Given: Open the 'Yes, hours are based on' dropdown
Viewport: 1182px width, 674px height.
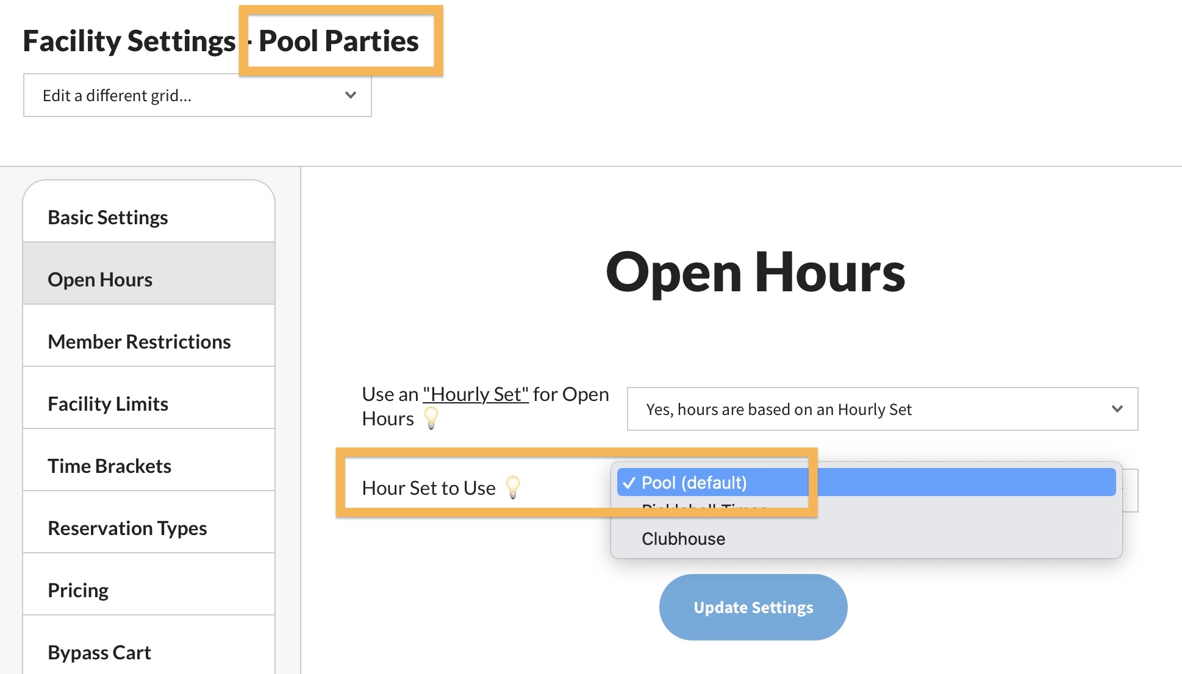Looking at the screenshot, I should tap(882, 409).
